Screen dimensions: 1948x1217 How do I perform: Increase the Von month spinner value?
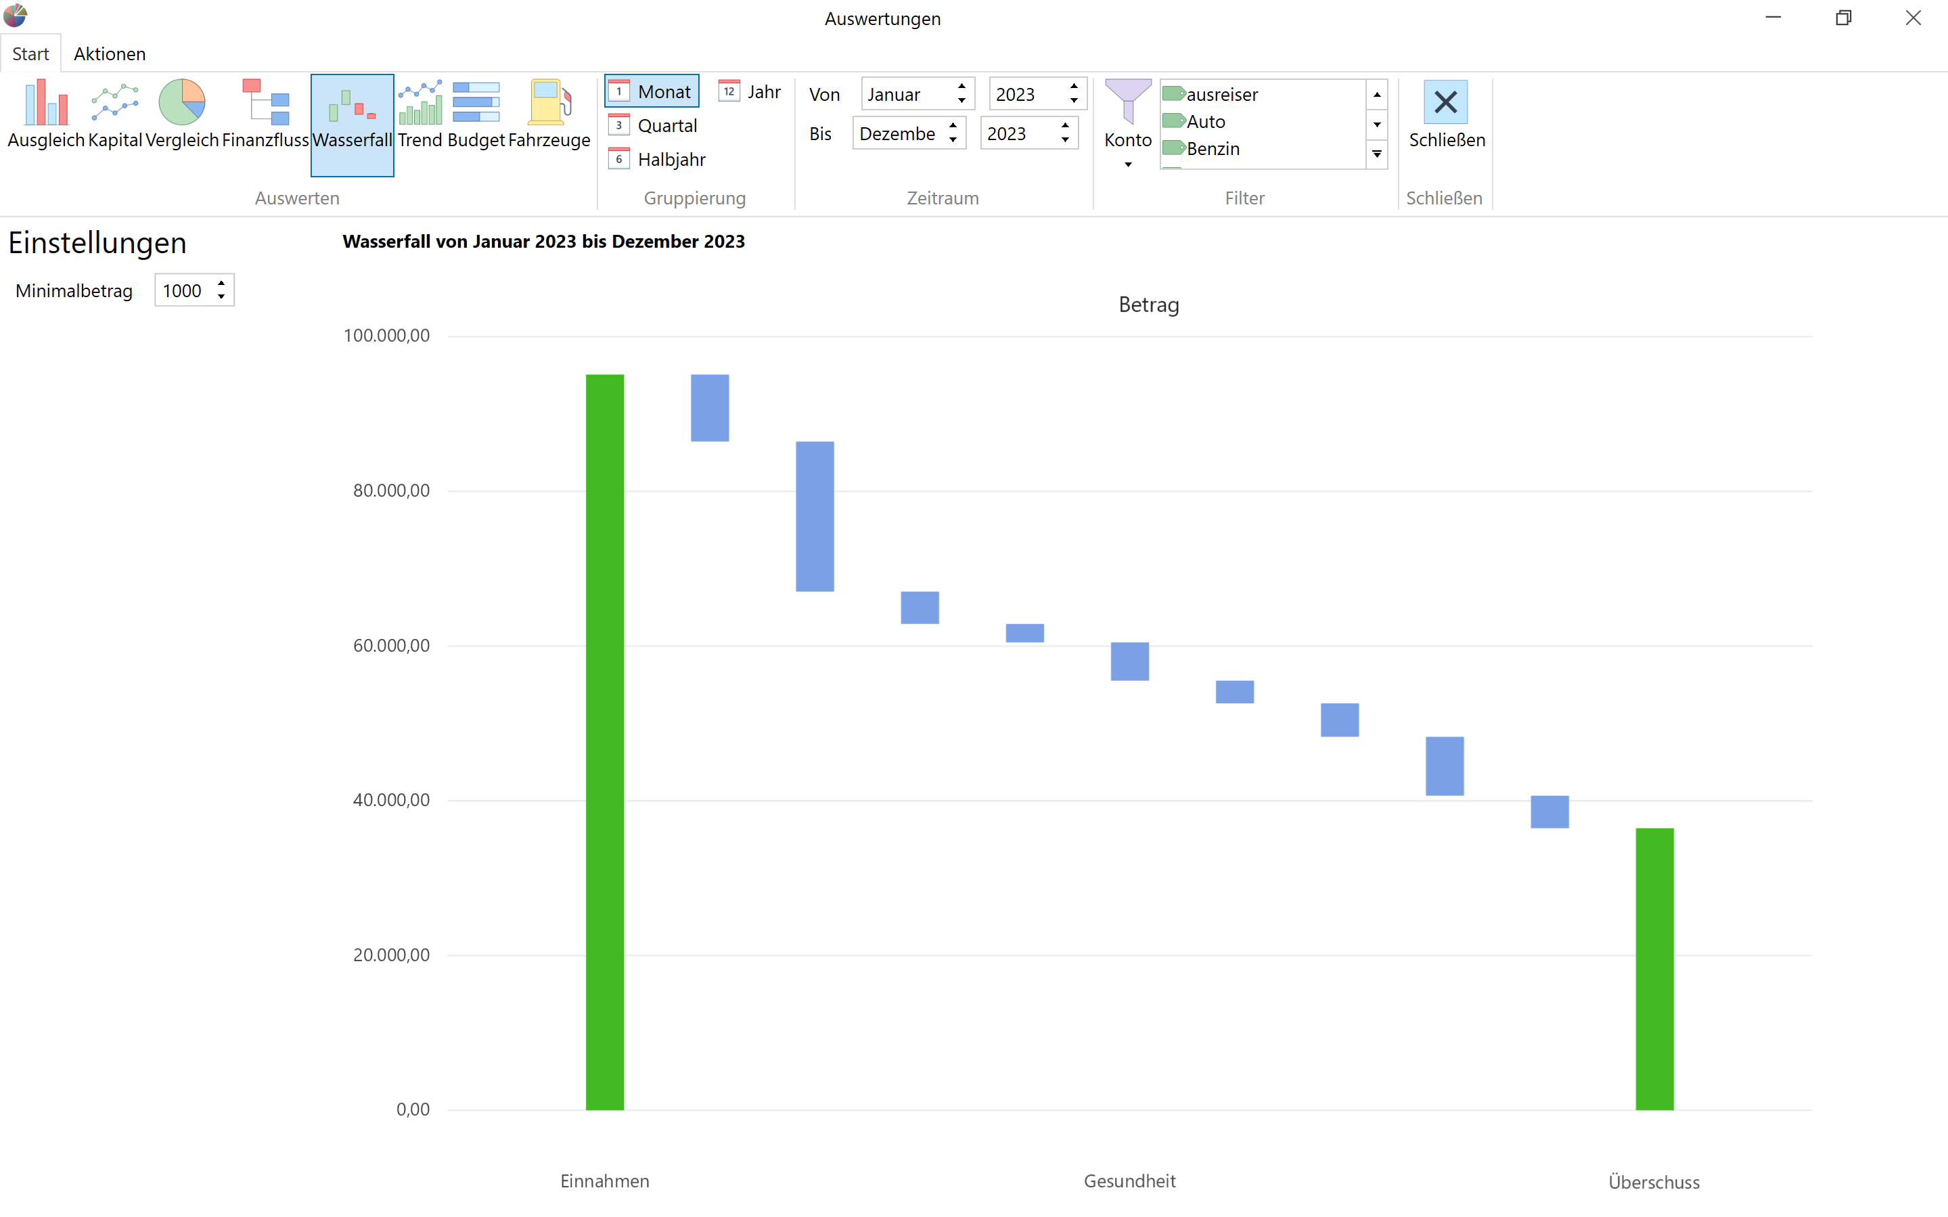961,86
